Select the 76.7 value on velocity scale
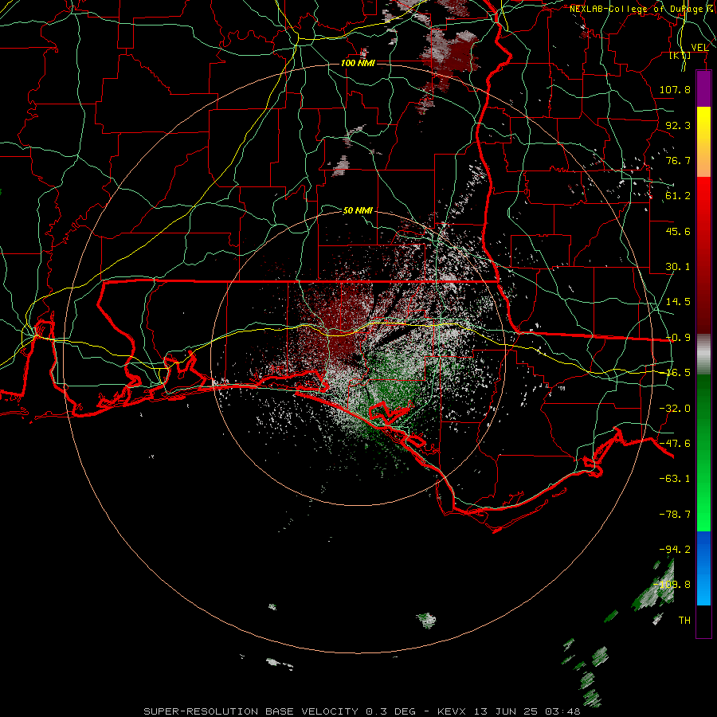717x717 pixels. point(678,160)
